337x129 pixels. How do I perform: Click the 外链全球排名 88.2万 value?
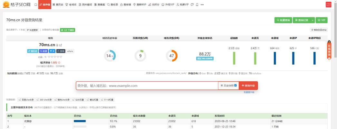(205, 54)
